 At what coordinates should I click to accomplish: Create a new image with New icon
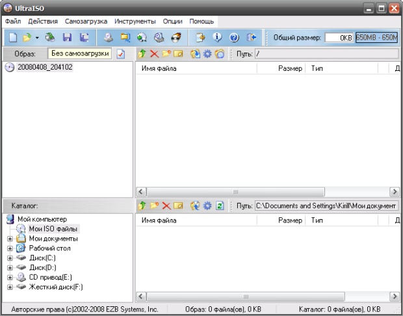pyautogui.click(x=13, y=38)
